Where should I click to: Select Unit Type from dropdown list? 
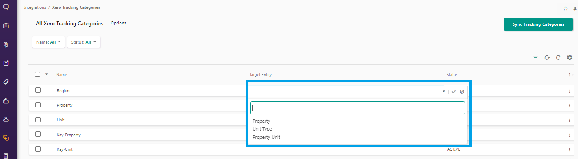click(x=262, y=129)
